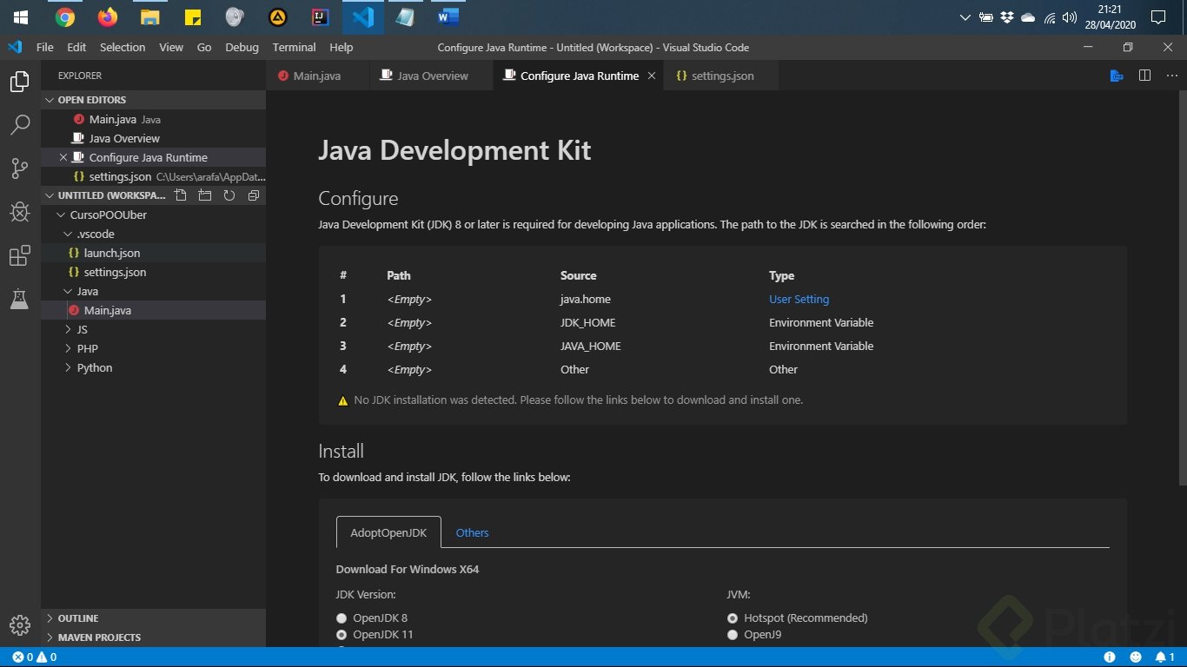Open launch.json in the explorer

click(112, 253)
